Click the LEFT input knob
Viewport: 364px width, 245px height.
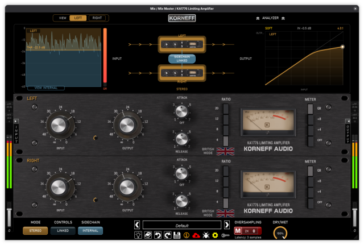59,125
